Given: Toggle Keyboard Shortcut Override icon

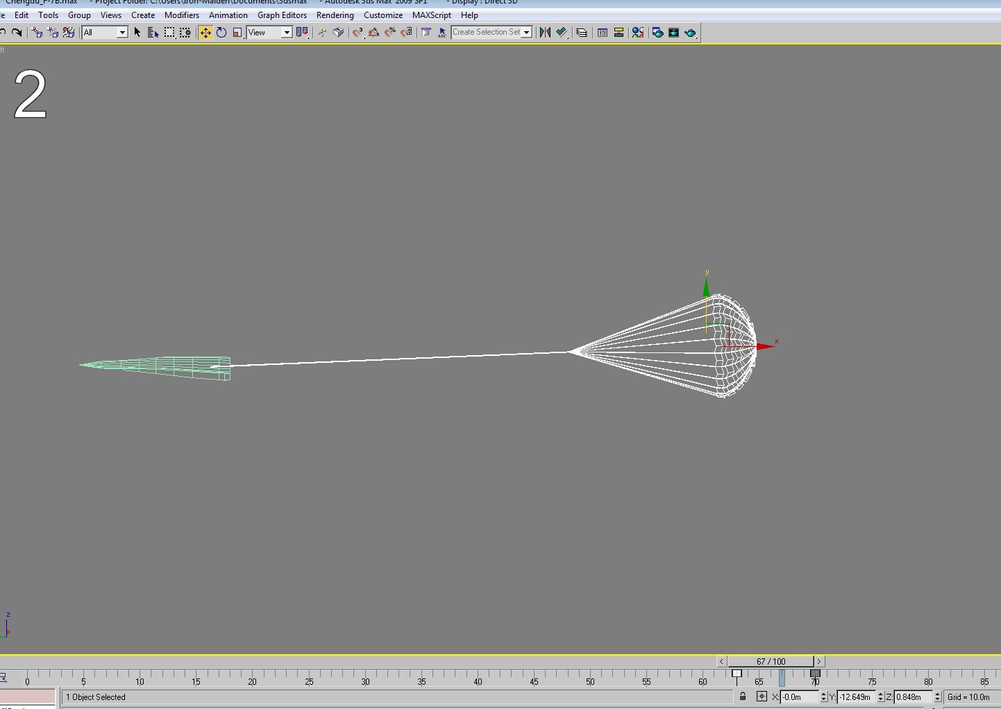Looking at the screenshot, I should (x=338, y=33).
